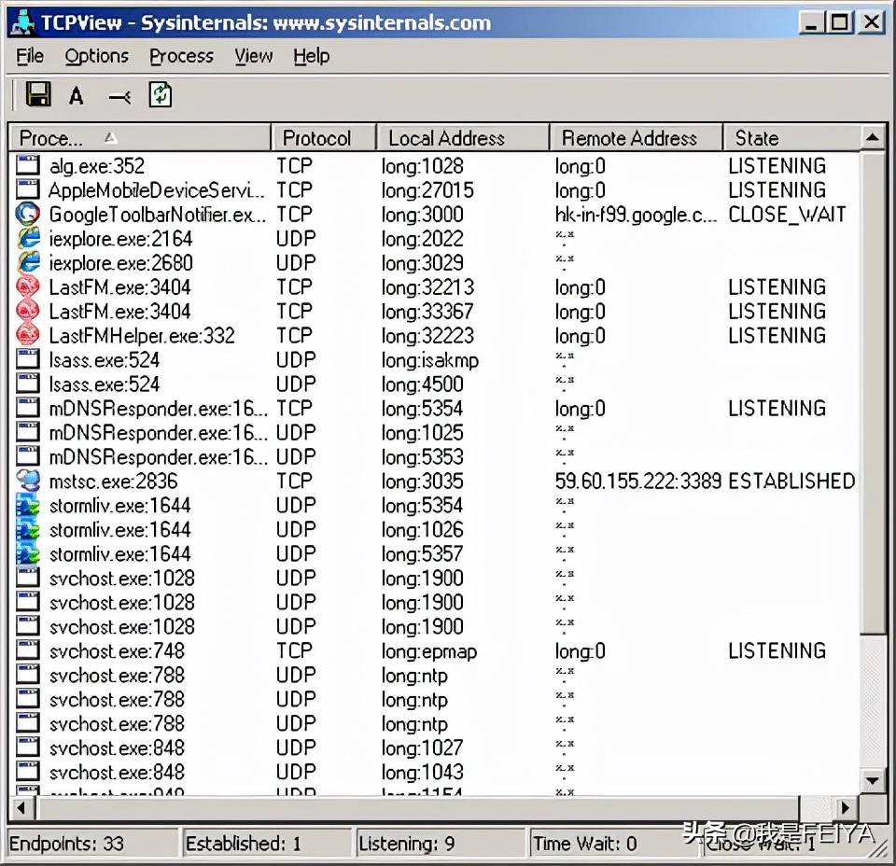Click the show unconnected endpoints toolbar icon

119,95
